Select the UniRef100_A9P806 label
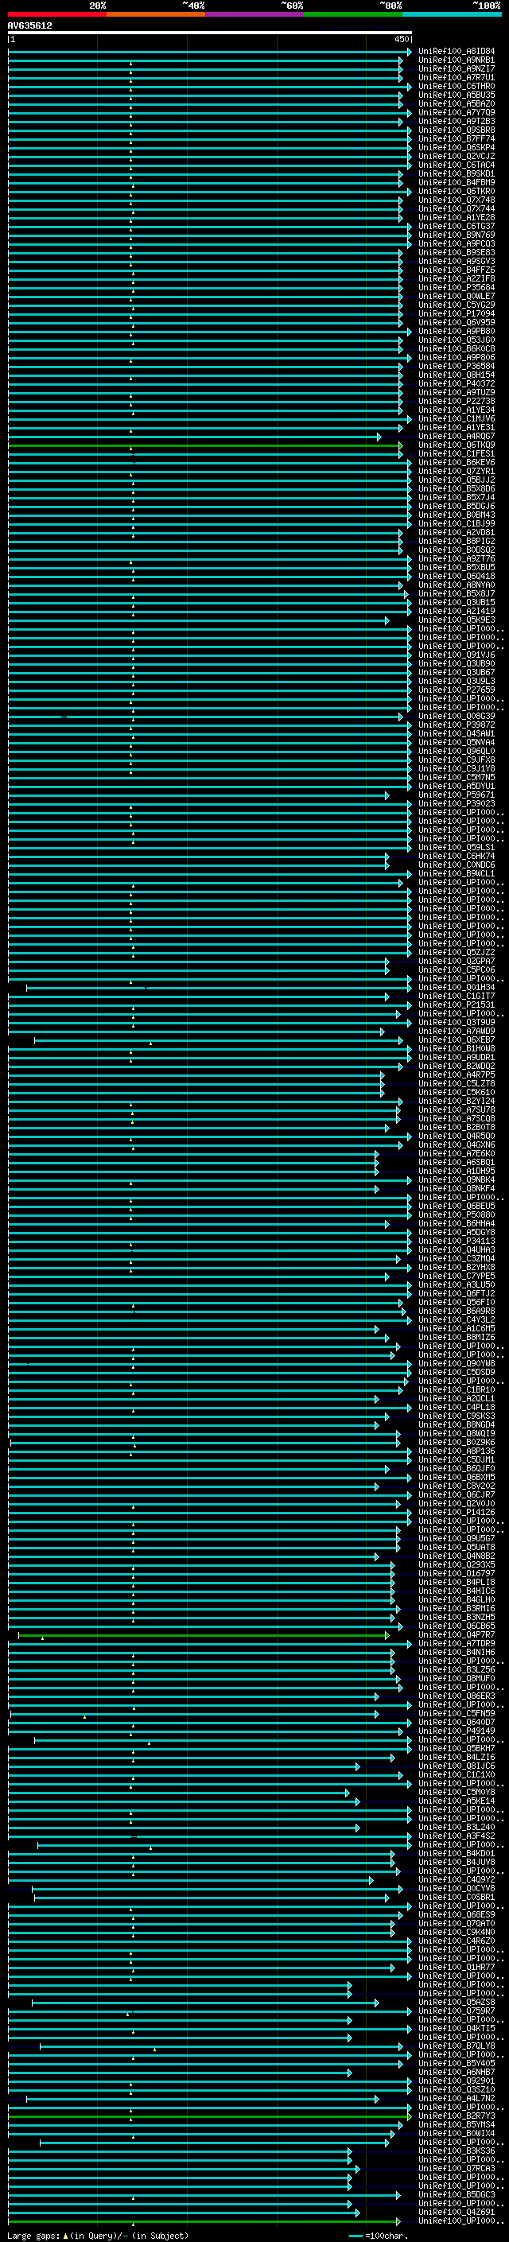The height and width of the screenshot is (2242, 509). (x=457, y=358)
